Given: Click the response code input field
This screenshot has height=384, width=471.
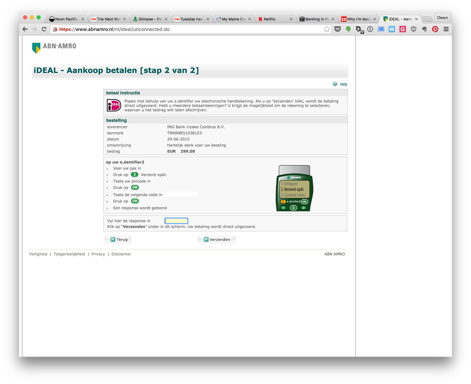Looking at the screenshot, I should [176, 221].
